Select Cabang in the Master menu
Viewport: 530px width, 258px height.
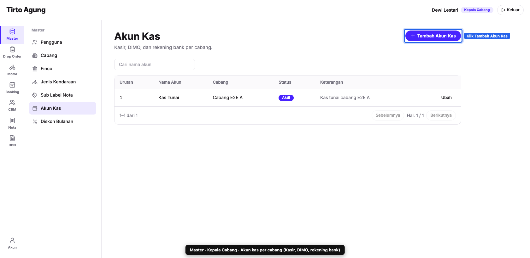tap(62, 55)
